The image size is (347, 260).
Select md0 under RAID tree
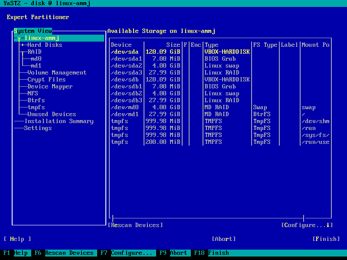coord(36,58)
